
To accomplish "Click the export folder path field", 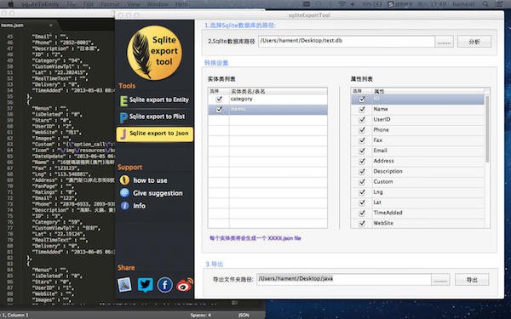I will (344, 279).
